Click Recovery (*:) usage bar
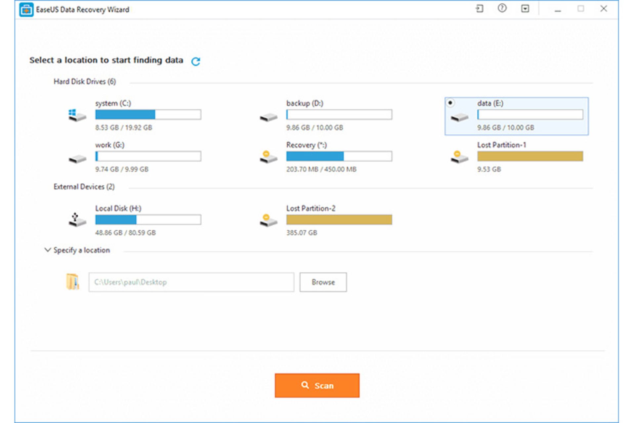Image resolution: width=635 pixels, height=423 pixels. click(x=339, y=156)
